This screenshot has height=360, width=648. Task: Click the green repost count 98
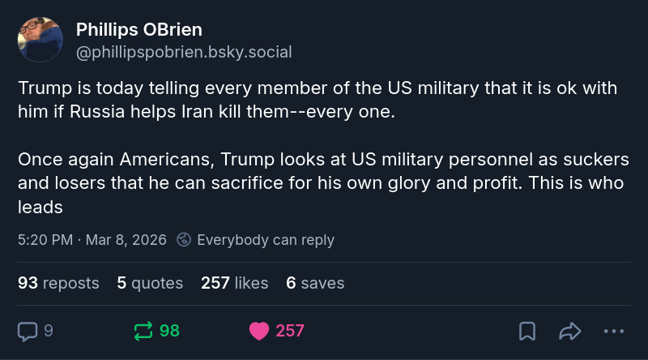point(169,331)
